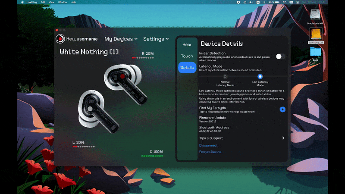Click the red user avatar icon
The height and width of the screenshot is (194, 345).
coord(60,39)
